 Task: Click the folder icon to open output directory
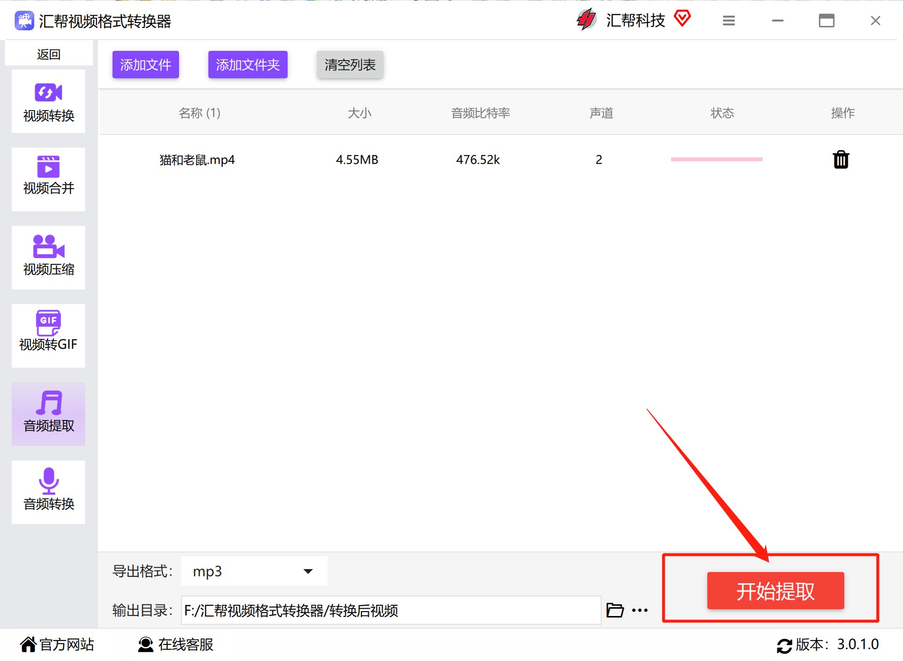[x=615, y=610]
